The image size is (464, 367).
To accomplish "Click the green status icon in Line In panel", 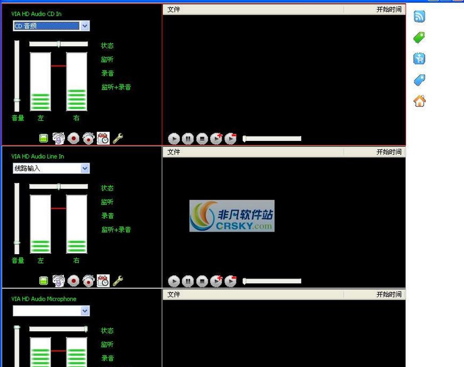I will (x=44, y=281).
